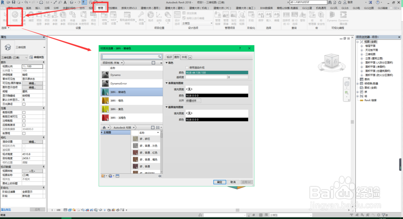Open 主模型 design option dropdown in ribbon
This screenshot has width=403, height=219.
pyautogui.click(x=197, y=23)
